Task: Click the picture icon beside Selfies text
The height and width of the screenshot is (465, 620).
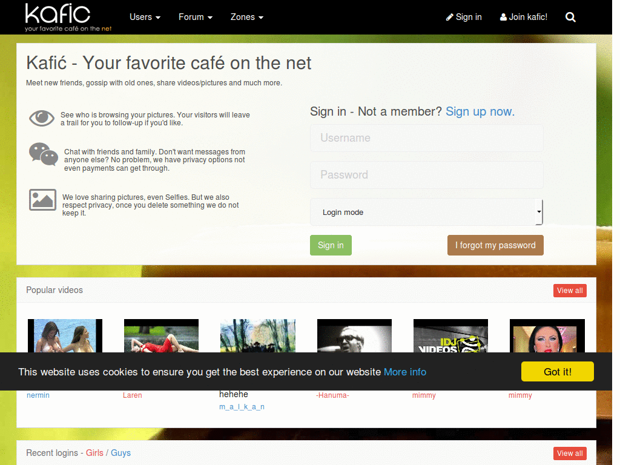Action: click(42, 200)
